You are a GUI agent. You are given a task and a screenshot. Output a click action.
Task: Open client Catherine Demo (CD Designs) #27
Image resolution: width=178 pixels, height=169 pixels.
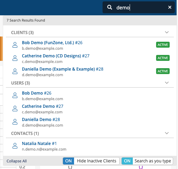[56, 56]
